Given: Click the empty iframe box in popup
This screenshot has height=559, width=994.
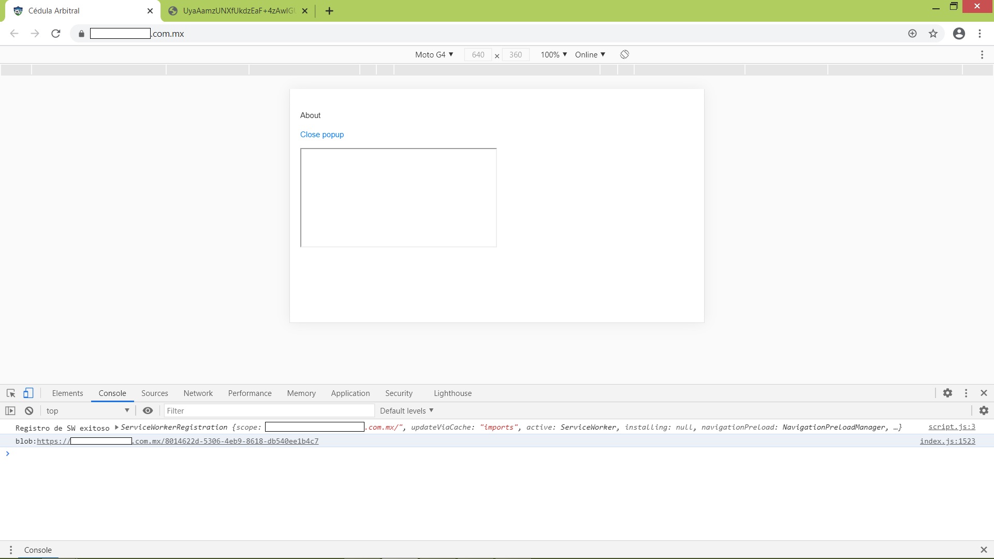Looking at the screenshot, I should coord(398,197).
